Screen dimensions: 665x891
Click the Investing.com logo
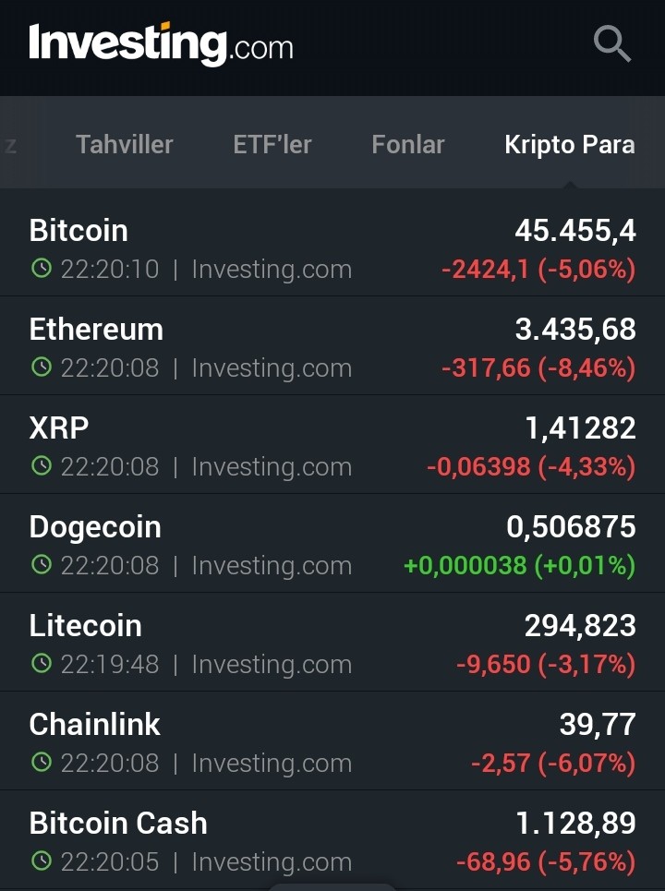(x=161, y=44)
